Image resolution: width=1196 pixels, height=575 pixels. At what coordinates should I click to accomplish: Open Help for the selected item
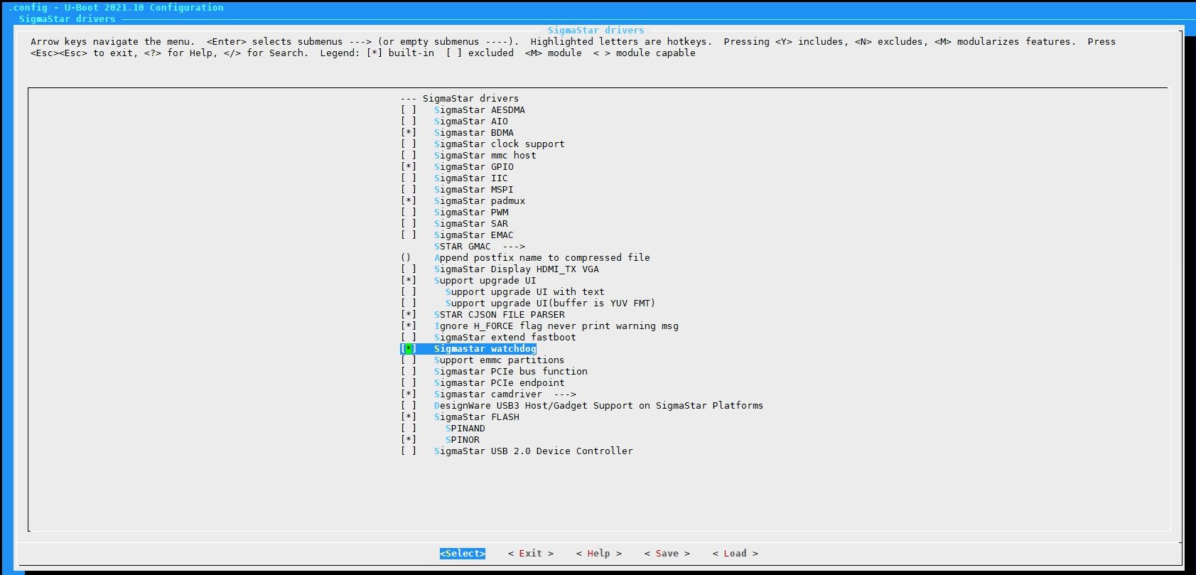click(599, 554)
